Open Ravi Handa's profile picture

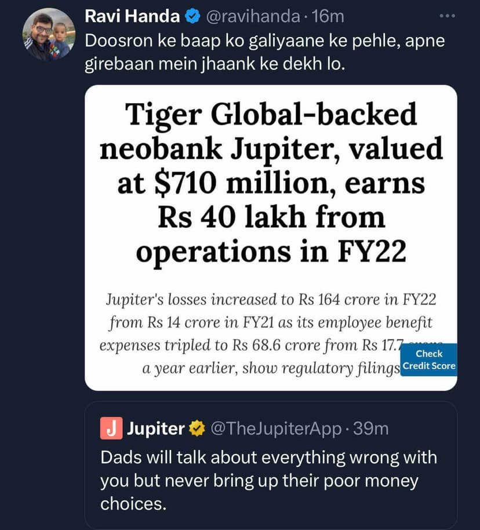[49, 35]
